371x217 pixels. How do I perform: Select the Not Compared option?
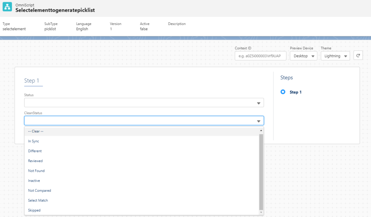(142, 191)
